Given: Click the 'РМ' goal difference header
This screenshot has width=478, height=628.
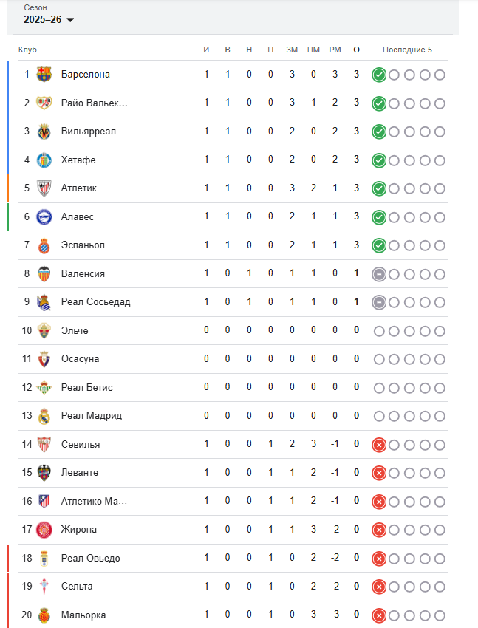Looking at the screenshot, I should point(335,50).
